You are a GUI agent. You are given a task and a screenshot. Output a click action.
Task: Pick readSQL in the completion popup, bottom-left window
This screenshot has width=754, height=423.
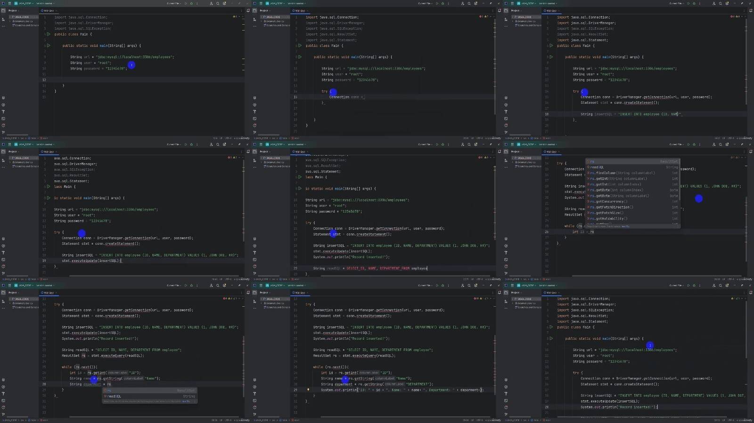(x=115, y=396)
